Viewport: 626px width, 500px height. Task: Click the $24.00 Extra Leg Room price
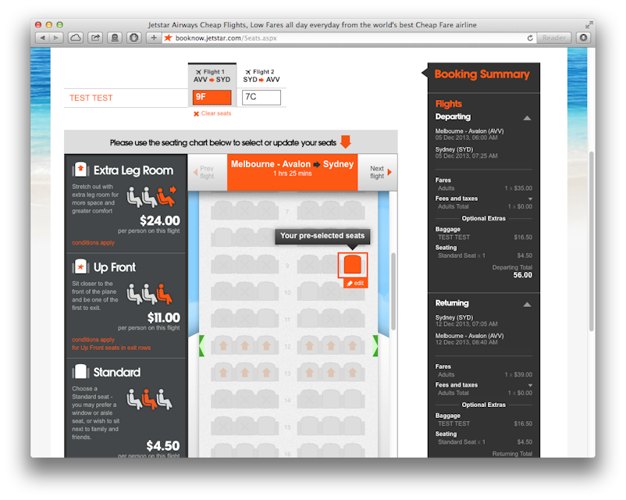click(160, 220)
